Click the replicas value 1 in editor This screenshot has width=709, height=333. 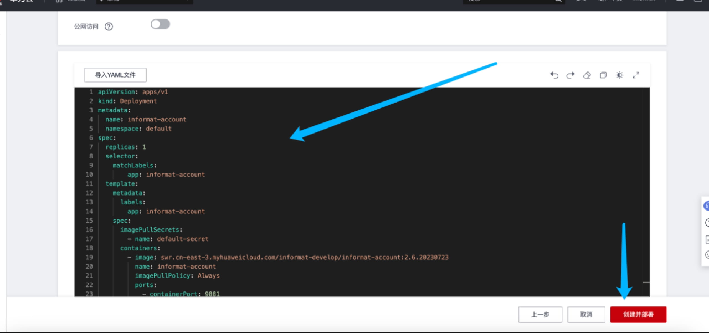144,147
